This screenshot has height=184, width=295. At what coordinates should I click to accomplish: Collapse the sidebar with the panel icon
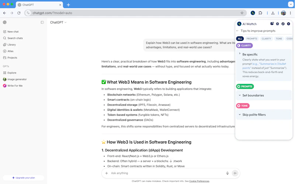tap(42, 22)
